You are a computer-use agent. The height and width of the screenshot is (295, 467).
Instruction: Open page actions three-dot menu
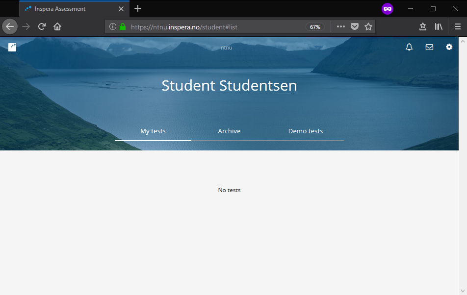point(341,27)
